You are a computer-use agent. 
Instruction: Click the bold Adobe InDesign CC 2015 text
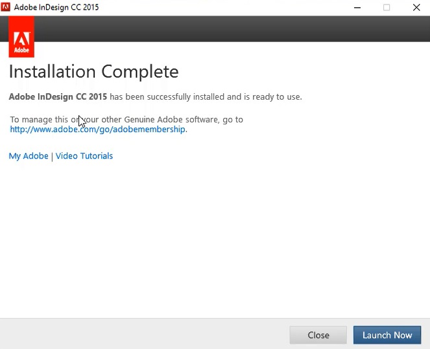click(x=58, y=97)
